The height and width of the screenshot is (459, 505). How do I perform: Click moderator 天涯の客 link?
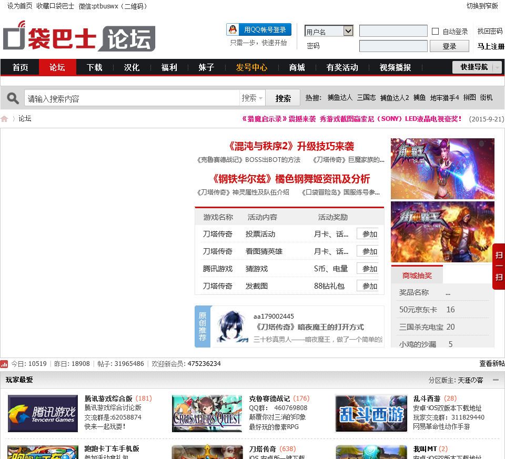[470, 380]
